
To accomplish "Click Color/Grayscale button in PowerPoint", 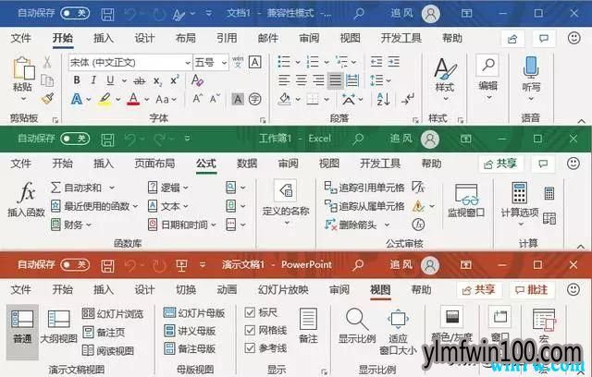I will (452, 324).
